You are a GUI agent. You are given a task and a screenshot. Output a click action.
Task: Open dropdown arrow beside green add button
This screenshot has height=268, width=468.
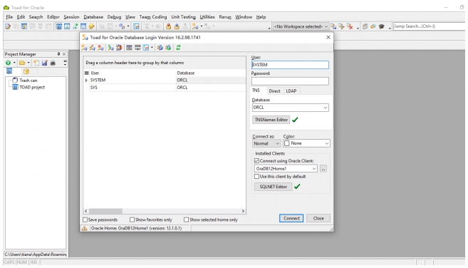pyautogui.click(x=14, y=63)
